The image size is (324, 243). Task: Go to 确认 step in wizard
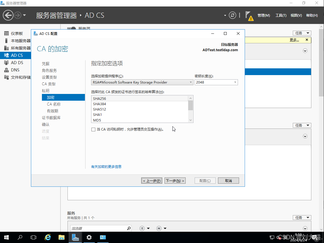(x=46, y=124)
